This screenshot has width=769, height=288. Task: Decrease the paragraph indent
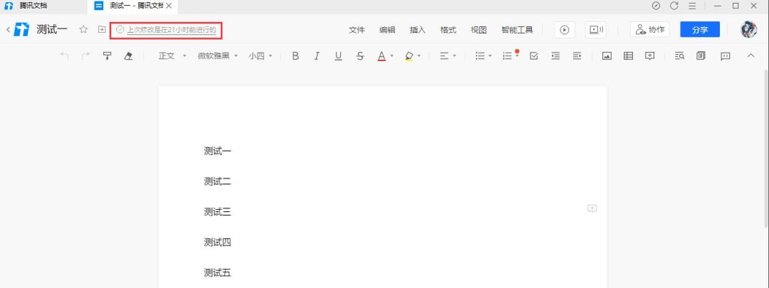(555, 56)
